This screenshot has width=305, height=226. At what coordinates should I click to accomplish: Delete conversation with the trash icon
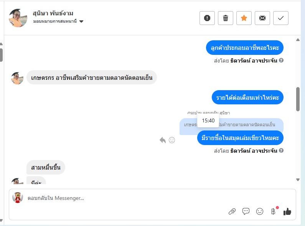tap(226, 18)
